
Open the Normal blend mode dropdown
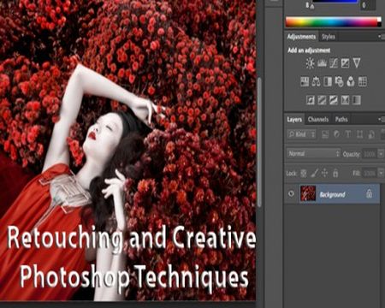pyautogui.click(x=314, y=154)
